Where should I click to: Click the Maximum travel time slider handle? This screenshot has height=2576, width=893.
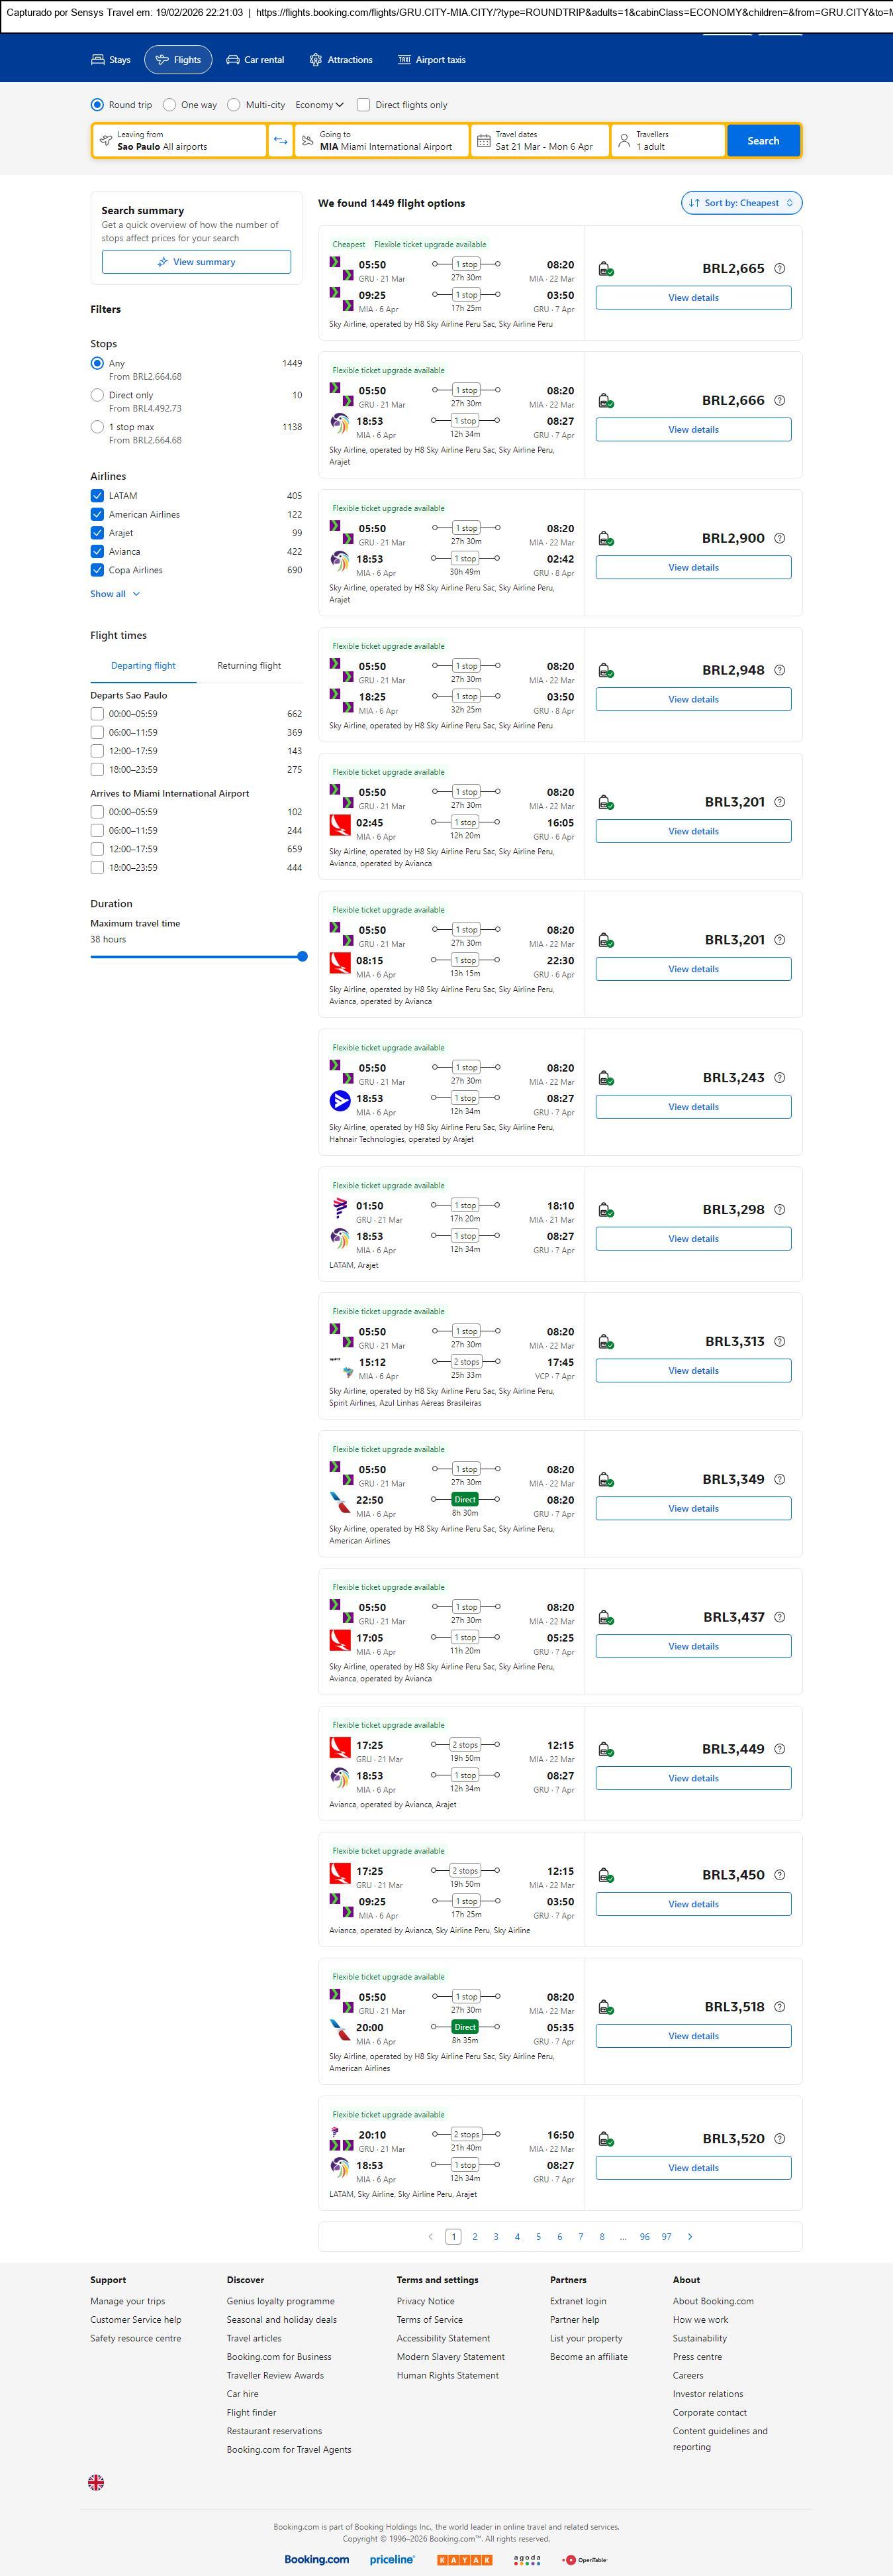(302, 957)
